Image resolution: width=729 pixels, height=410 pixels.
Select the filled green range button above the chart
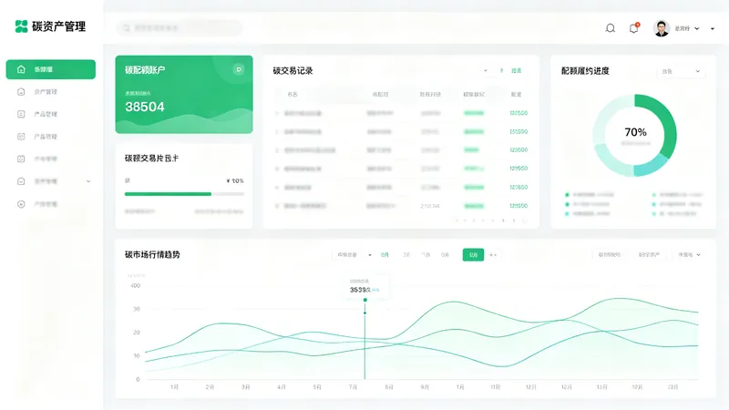coord(473,255)
